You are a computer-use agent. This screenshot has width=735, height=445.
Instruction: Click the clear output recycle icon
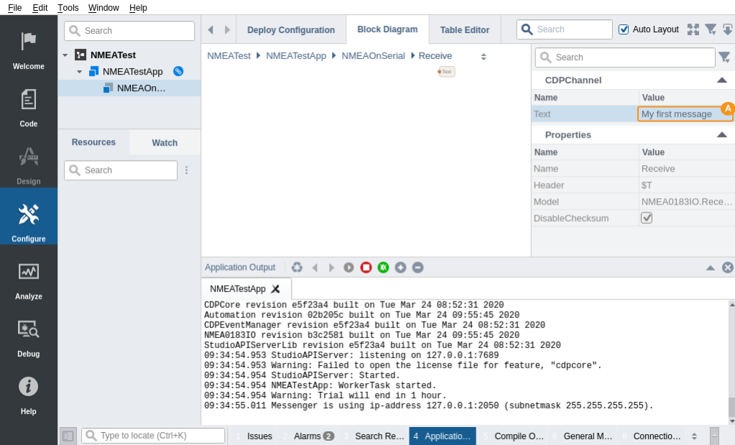click(297, 267)
